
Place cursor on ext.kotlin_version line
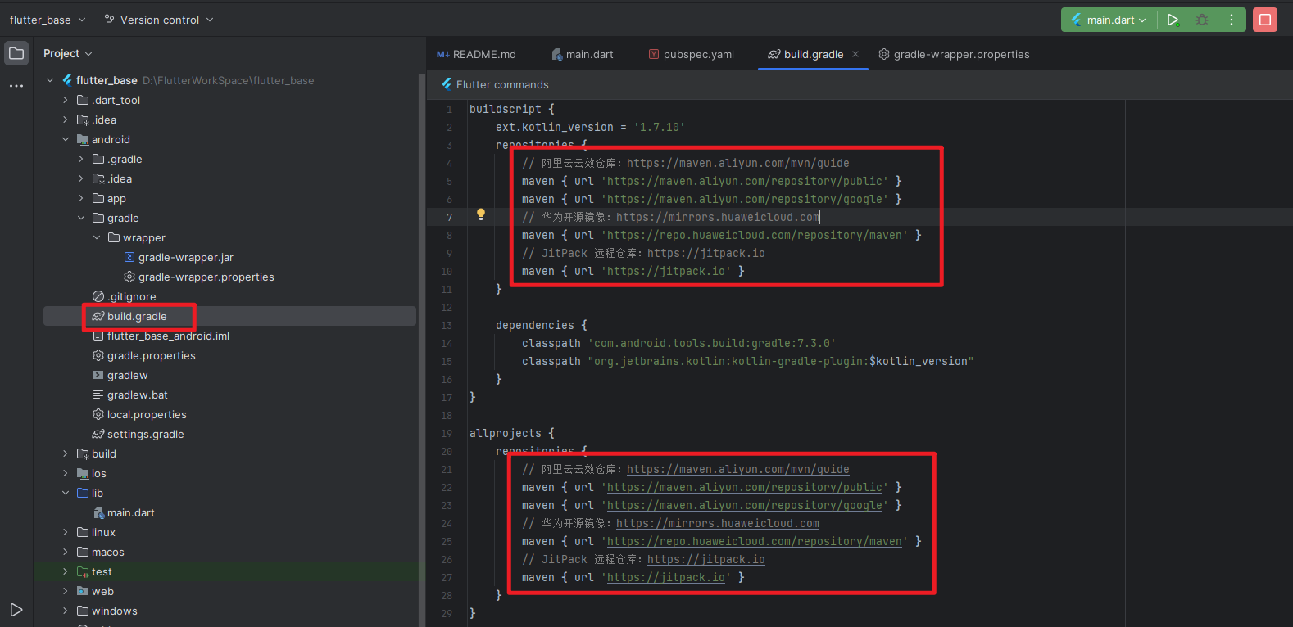(x=590, y=127)
